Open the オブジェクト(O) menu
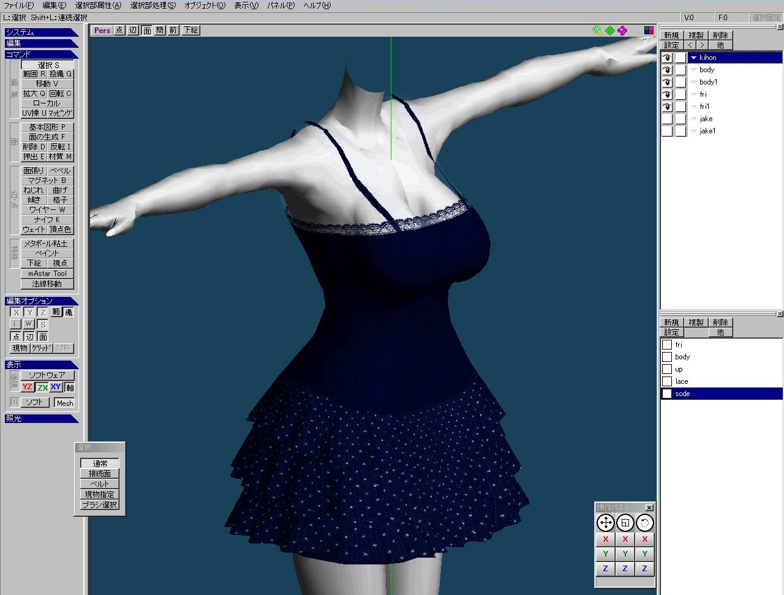 205,6
